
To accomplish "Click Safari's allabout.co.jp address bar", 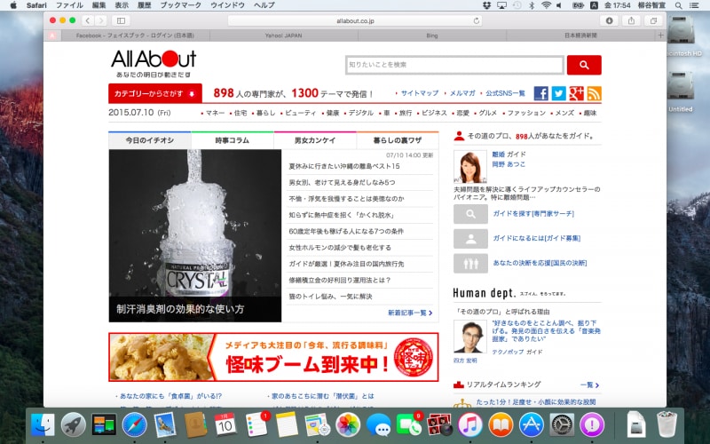I will pyautogui.click(x=355, y=20).
